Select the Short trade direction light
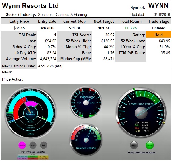The height and width of the screenshot is (161, 172). point(134,145)
